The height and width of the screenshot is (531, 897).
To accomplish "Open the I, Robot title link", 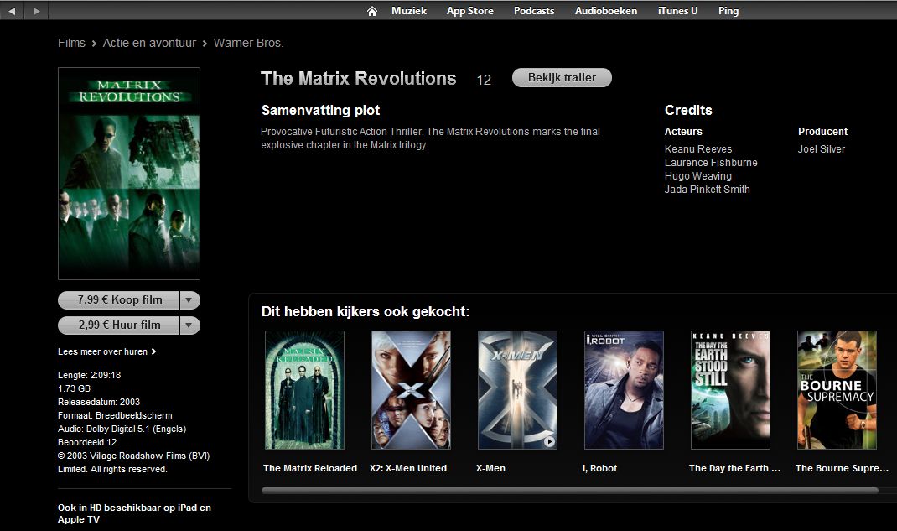I will pos(599,468).
